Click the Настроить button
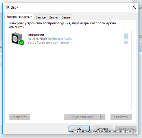This screenshot has height=138, width=142. tap(19, 117)
